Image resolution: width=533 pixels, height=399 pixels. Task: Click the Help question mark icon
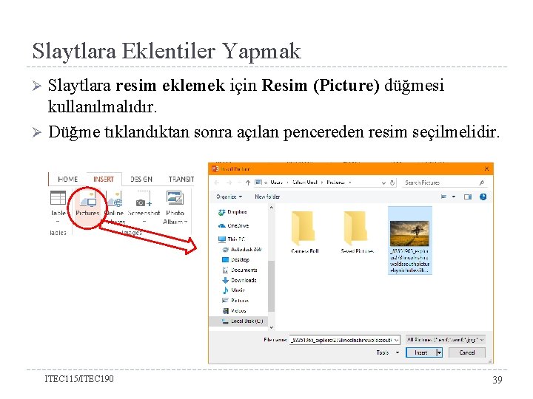[x=483, y=197]
